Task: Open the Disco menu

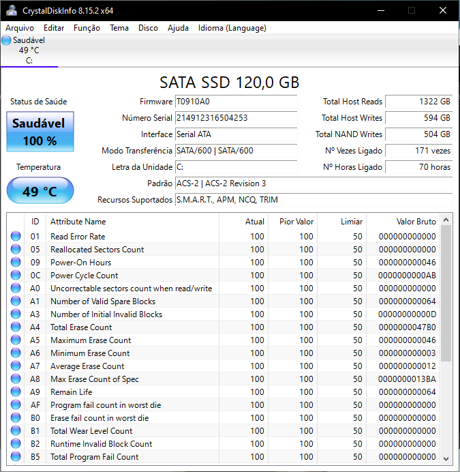Action: [x=148, y=28]
